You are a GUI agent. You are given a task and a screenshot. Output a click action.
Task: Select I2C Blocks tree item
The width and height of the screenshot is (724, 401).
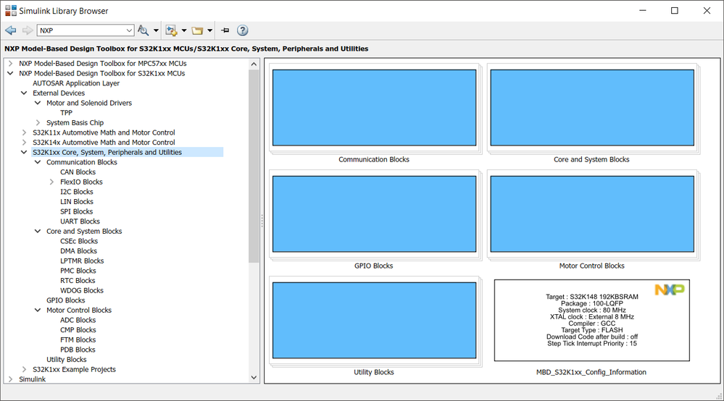click(x=76, y=192)
